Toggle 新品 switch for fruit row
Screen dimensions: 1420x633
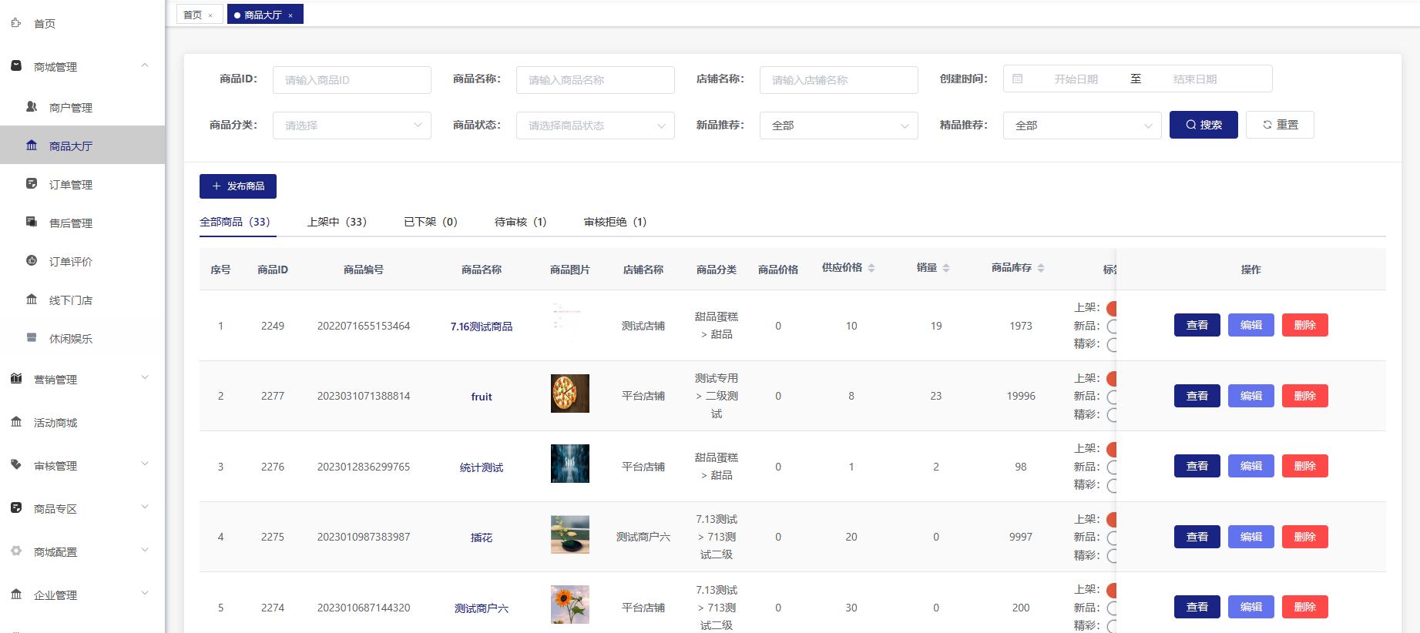1111,397
